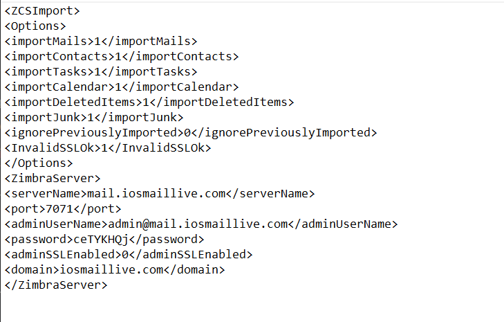This screenshot has width=504, height=322.
Task: Place cursor on the opening Options tag
Action: click(x=35, y=26)
